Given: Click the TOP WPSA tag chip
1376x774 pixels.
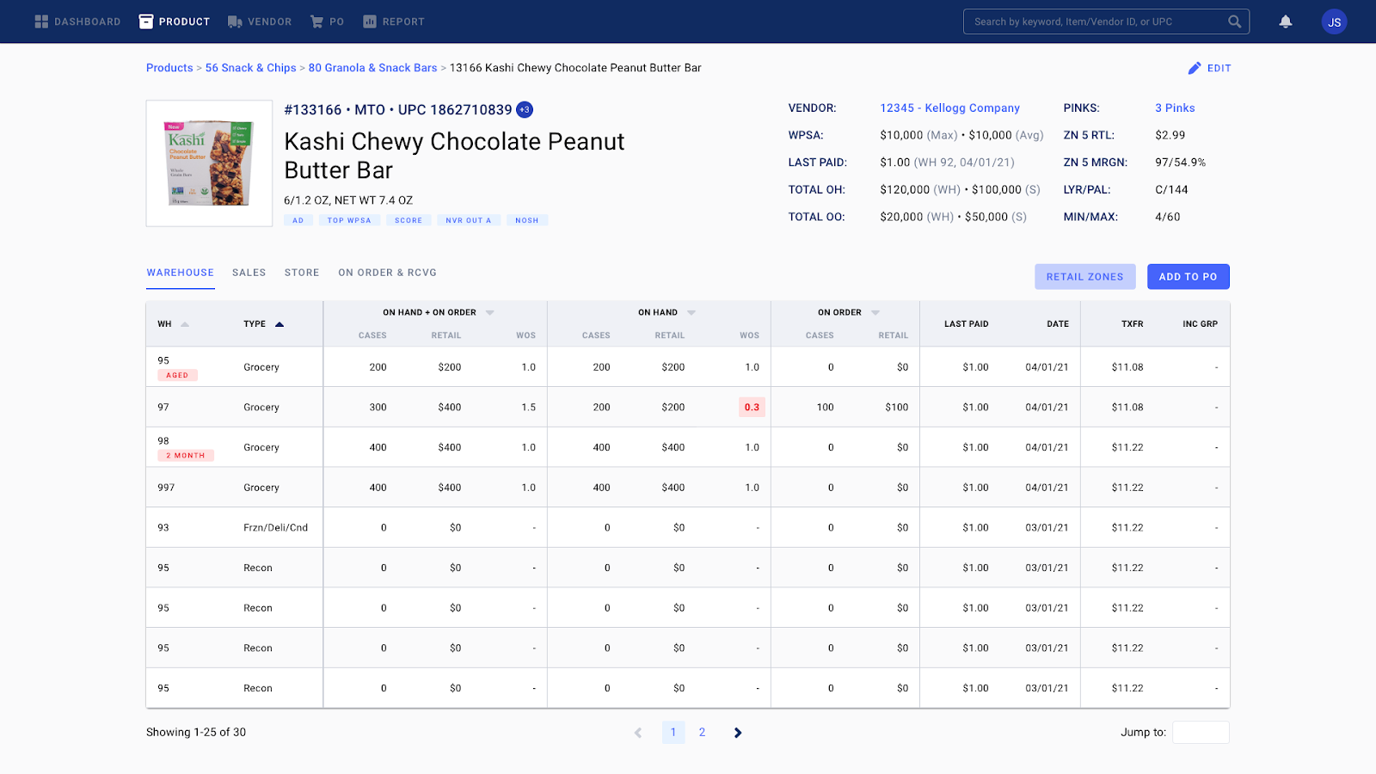Looking at the screenshot, I should click(x=349, y=220).
